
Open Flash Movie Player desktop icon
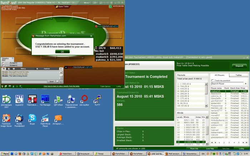click(x=45, y=120)
